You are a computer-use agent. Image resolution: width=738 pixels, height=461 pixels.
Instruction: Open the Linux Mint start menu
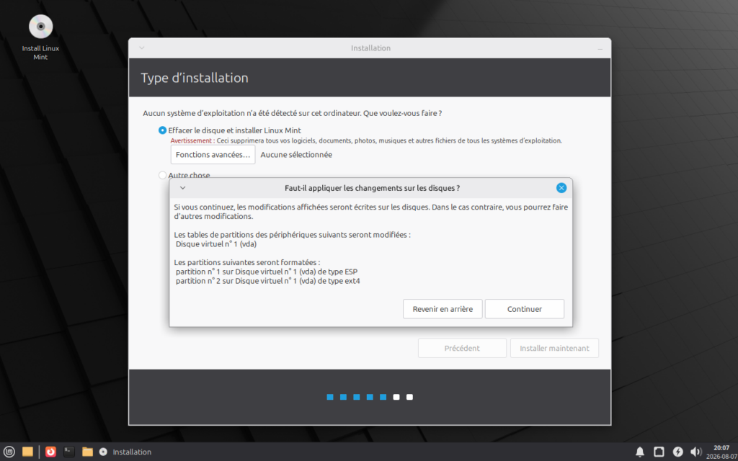(x=9, y=452)
